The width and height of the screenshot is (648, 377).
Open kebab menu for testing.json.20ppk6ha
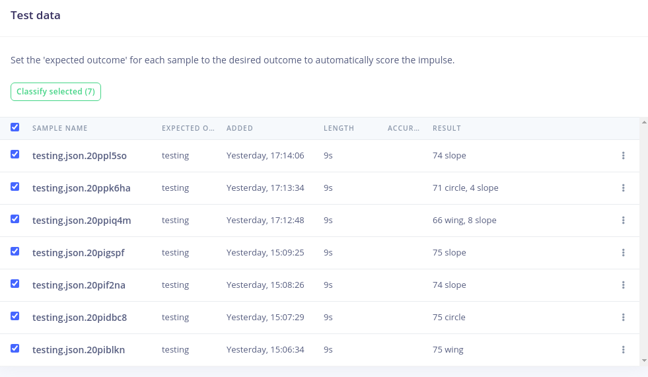(623, 188)
